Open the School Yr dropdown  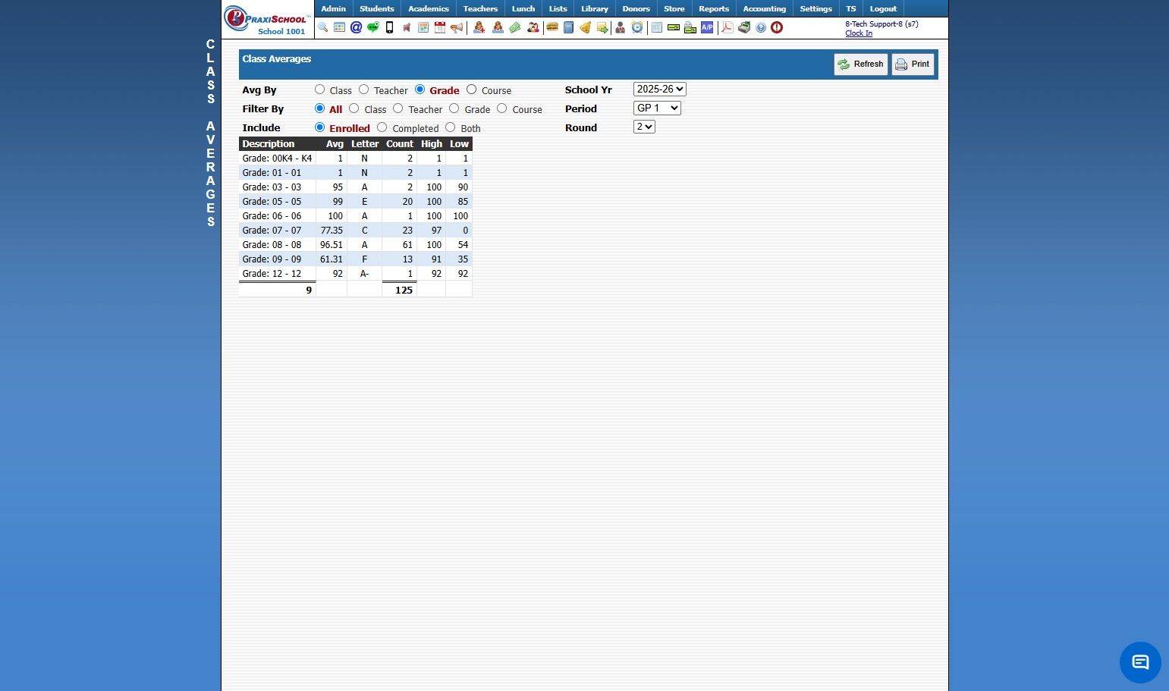click(x=660, y=90)
